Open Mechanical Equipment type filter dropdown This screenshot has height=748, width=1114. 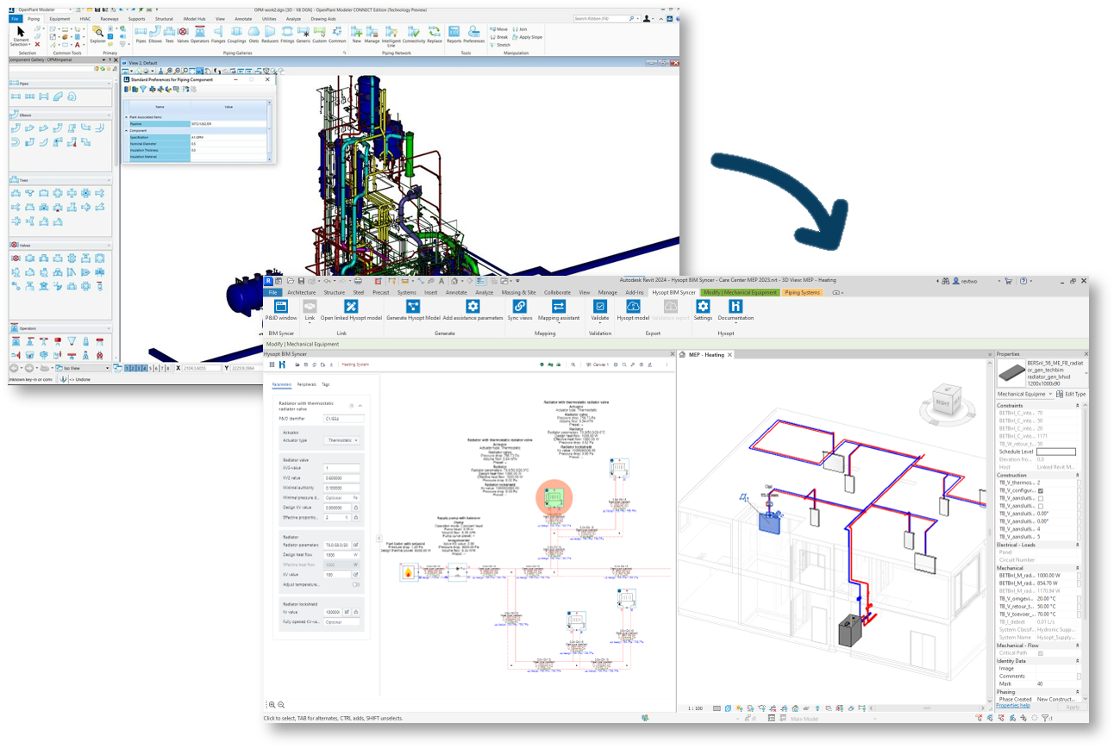pos(1025,394)
